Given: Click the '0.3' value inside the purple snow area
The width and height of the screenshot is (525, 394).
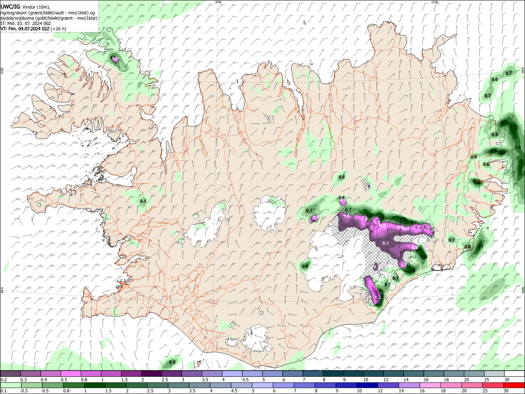Looking at the screenshot, I should point(386,243).
